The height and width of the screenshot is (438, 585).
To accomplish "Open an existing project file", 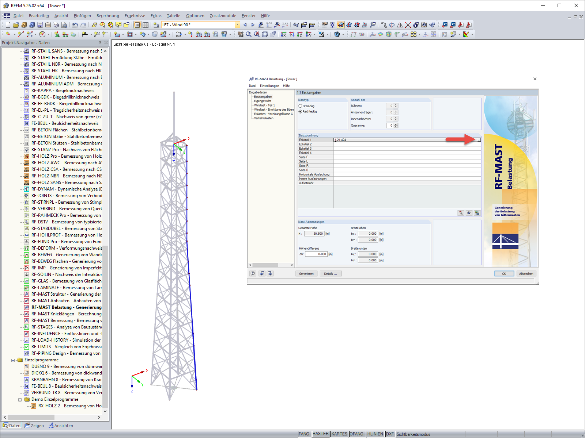I will click(15, 25).
